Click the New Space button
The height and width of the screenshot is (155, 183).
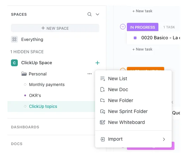[x=55, y=28]
